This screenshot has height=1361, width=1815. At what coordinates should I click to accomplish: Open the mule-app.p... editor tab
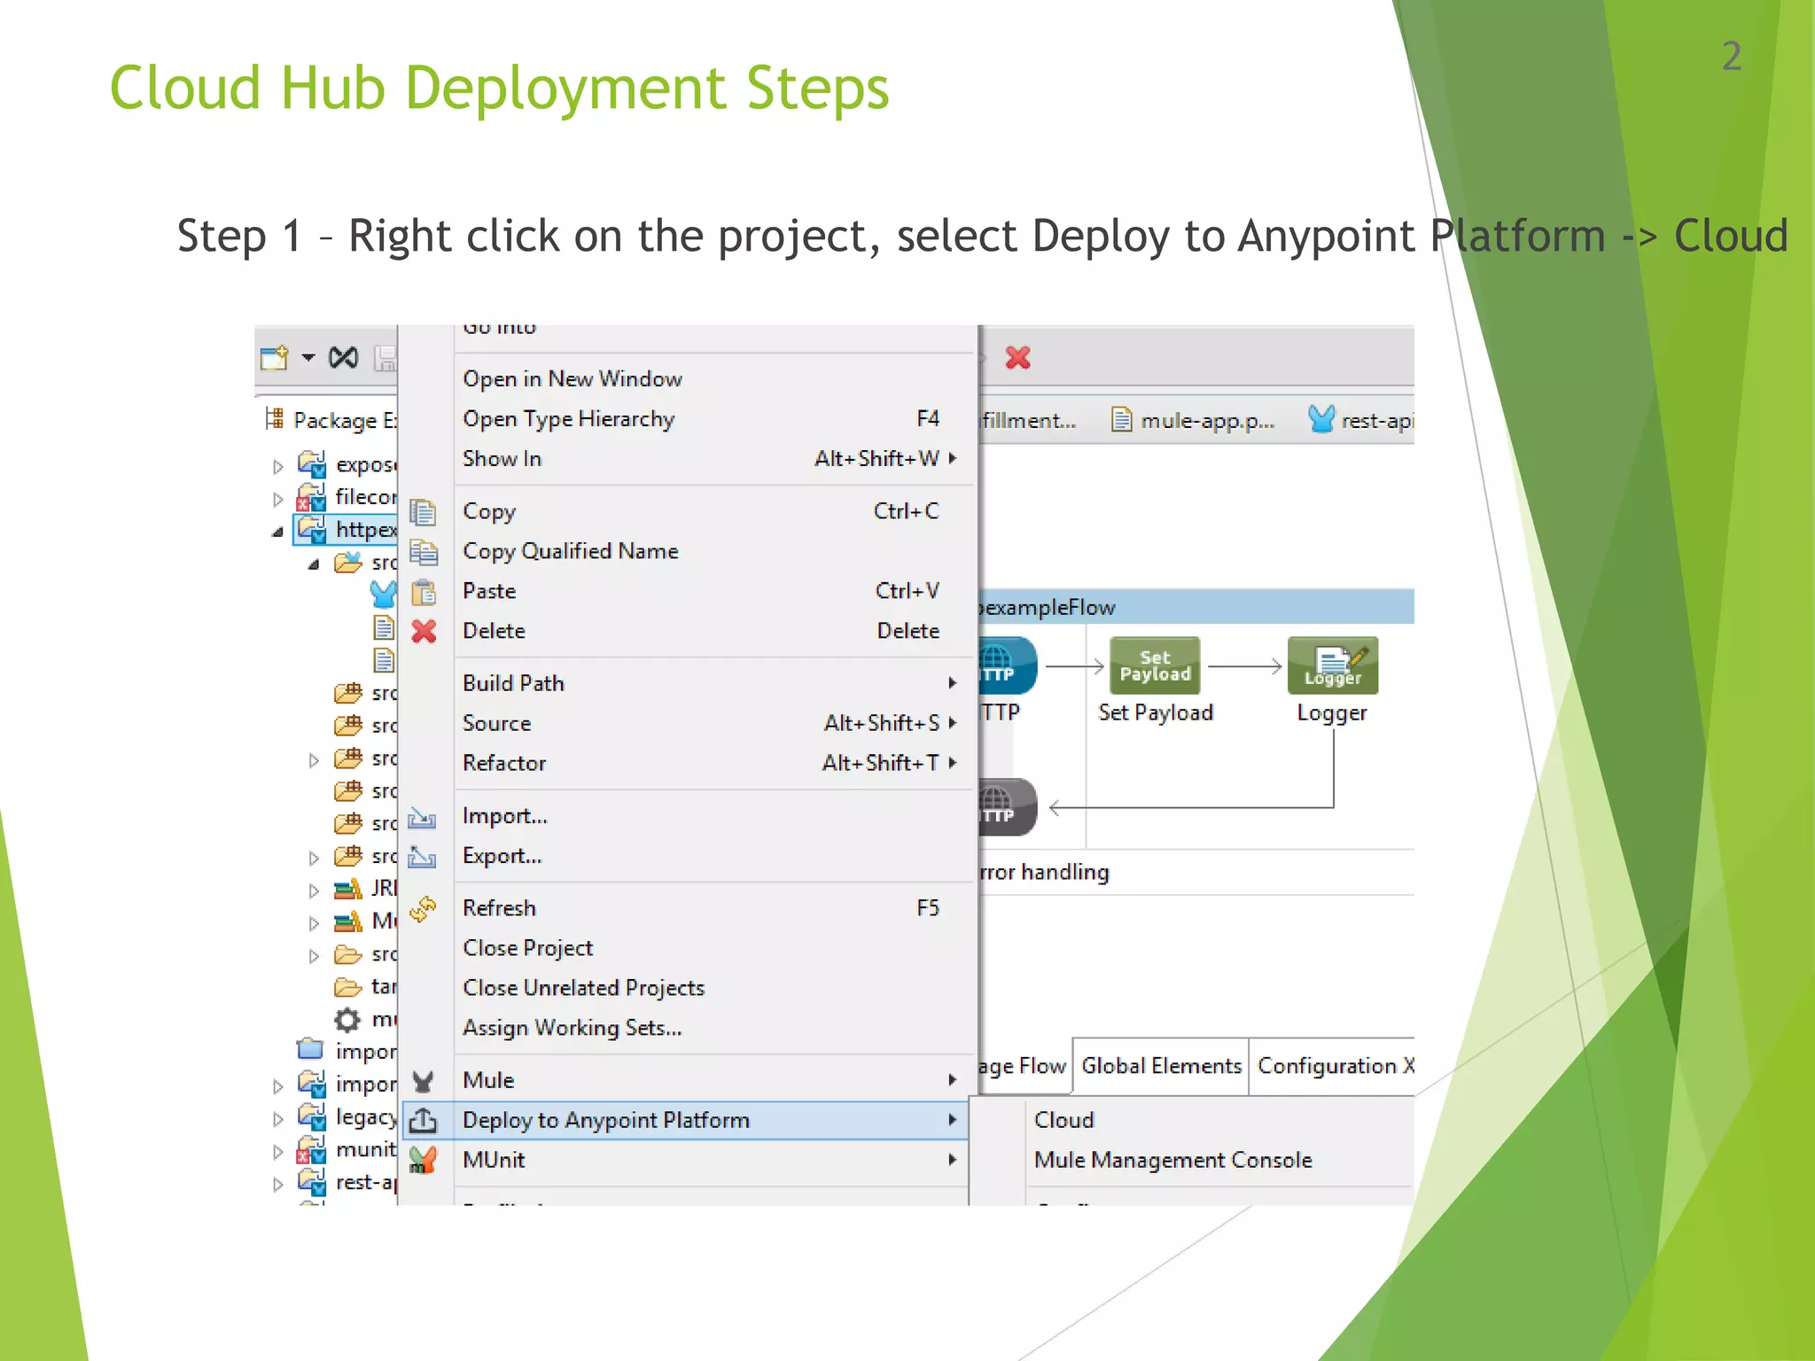pos(1193,420)
